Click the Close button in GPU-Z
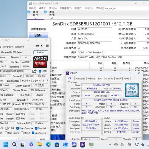The image size is (149, 149). [42, 139]
